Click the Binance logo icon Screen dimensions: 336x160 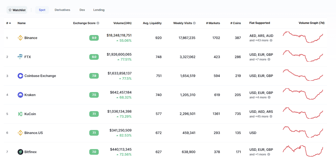click(x=20, y=38)
